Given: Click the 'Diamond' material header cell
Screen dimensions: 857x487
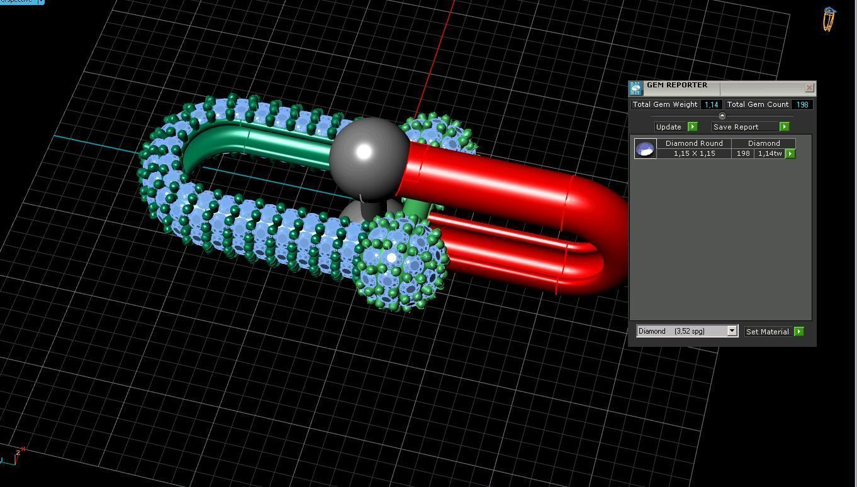Looking at the screenshot, I should point(764,143).
